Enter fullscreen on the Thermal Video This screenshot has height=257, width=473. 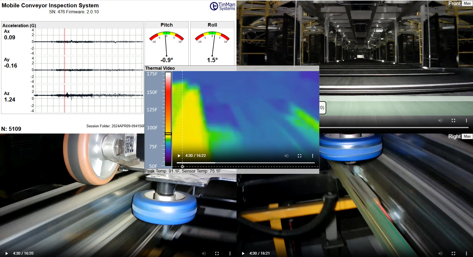300,156
